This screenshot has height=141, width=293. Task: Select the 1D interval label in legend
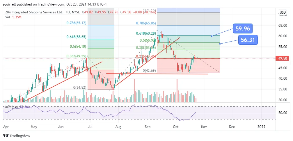[x=68, y=12]
